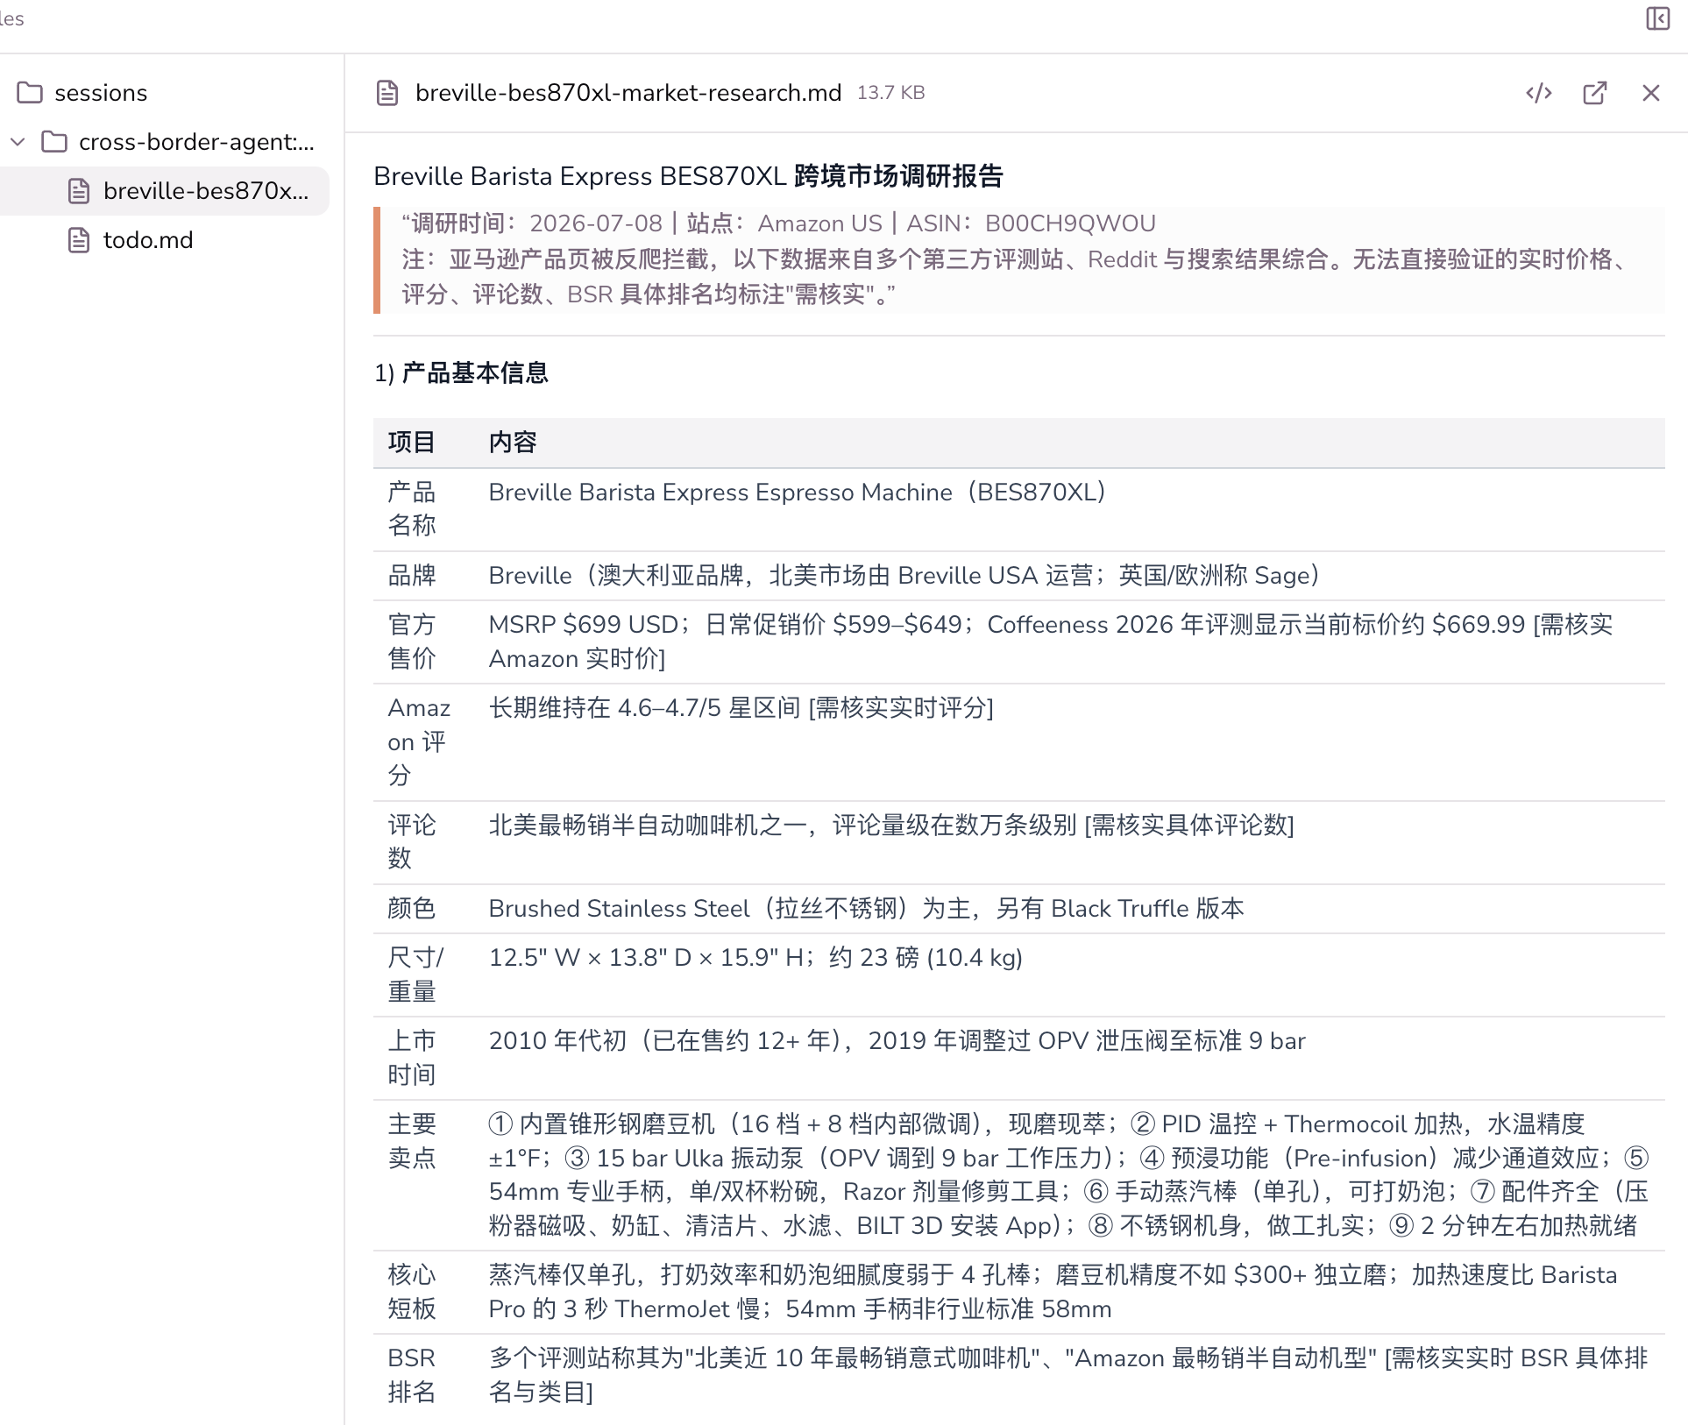Click the BSR 排名 row label

click(x=412, y=1375)
